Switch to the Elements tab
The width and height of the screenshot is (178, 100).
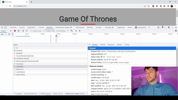coord(13,27)
